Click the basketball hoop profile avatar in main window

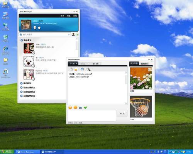(x=26, y=25)
